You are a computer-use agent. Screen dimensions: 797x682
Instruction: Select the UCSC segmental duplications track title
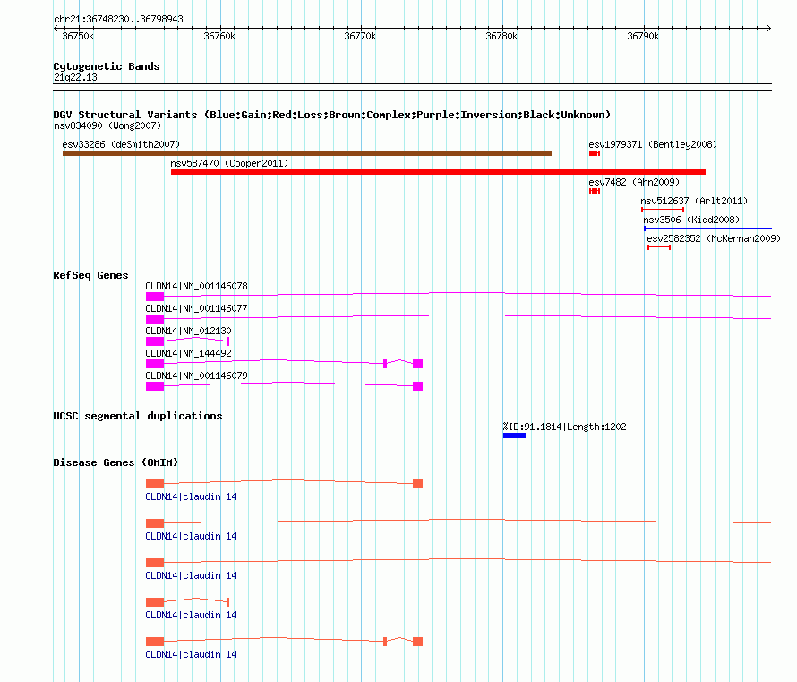click(138, 416)
